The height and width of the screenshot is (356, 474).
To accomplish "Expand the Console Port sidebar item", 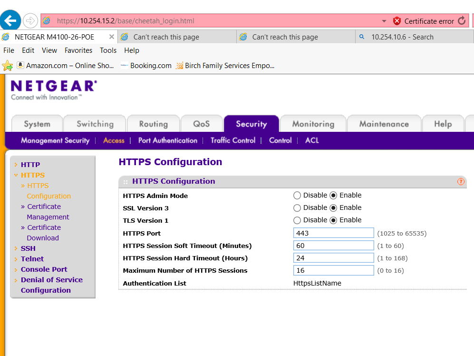I will pyautogui.click(x=44, y=269).
